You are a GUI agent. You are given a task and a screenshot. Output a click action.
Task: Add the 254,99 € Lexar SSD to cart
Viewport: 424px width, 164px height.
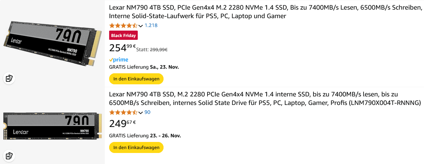tap(136, 79)
